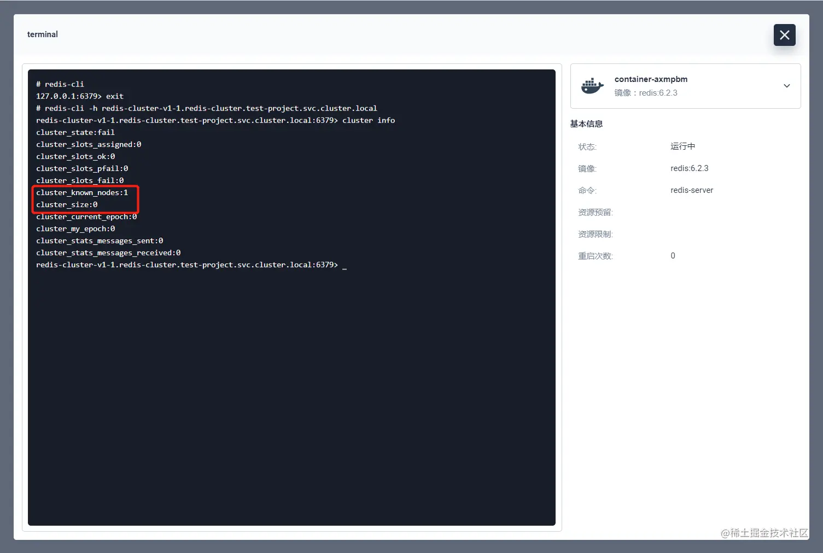Close the terminal dialog with the X button
The width and height of the screenshot is (823, 553).
click(784, 35)
